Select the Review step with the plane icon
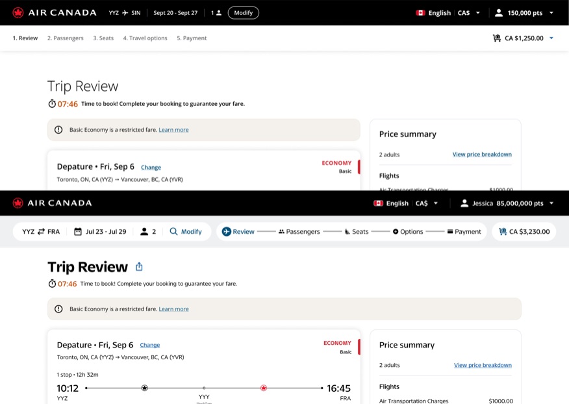The image size is (569, 404). 238,232
